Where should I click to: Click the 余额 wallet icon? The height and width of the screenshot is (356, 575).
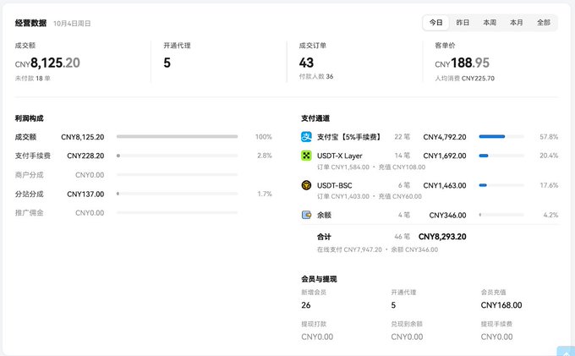point(306,215)
